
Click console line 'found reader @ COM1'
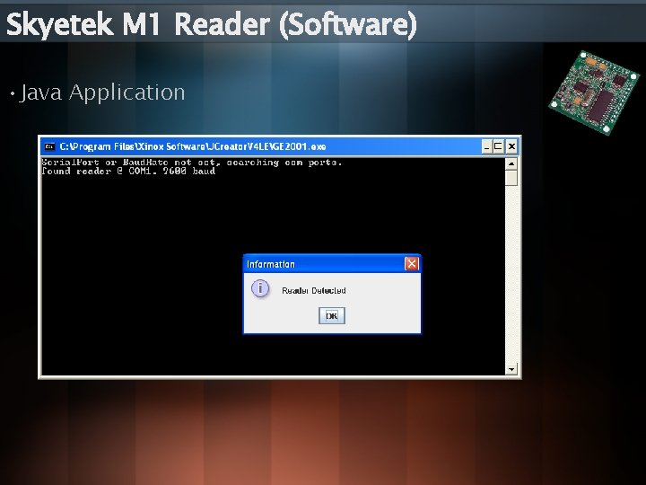click(128, 172)
